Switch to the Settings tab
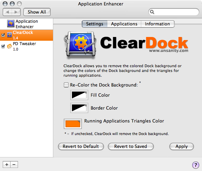 [95, 24]
